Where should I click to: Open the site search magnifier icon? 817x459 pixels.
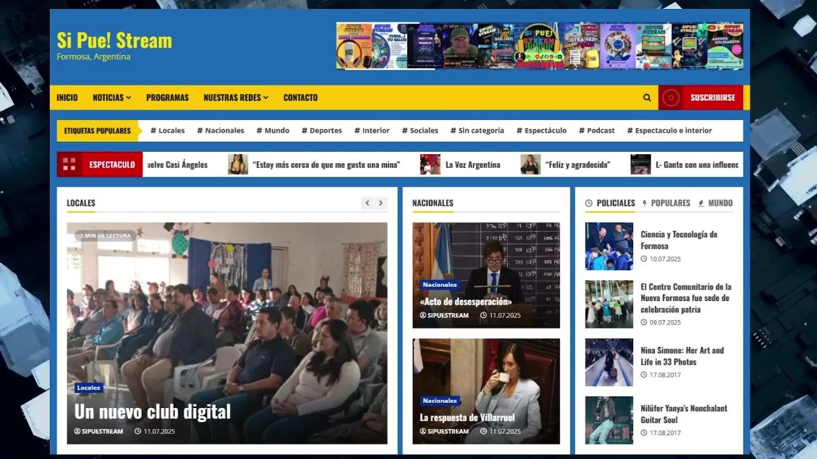click(647, 98)
